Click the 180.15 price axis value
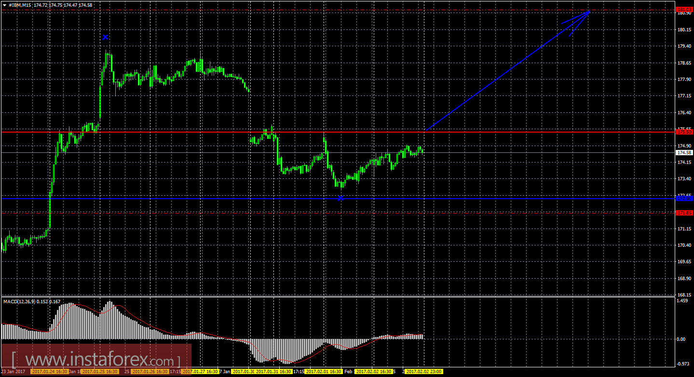This screenshot has width=694, height=377. point(684,30)
